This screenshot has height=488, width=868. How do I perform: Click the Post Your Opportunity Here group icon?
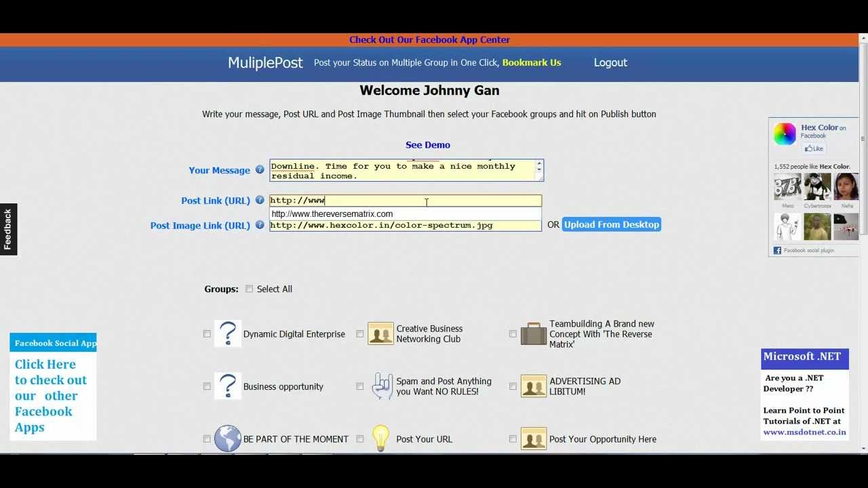click(x=534, y=439)
